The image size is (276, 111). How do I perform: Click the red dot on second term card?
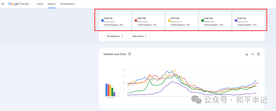click(136, 21)
